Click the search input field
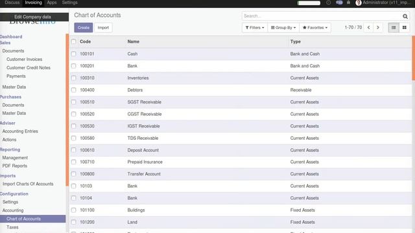415x233 pixels. (x=322, y=16)
